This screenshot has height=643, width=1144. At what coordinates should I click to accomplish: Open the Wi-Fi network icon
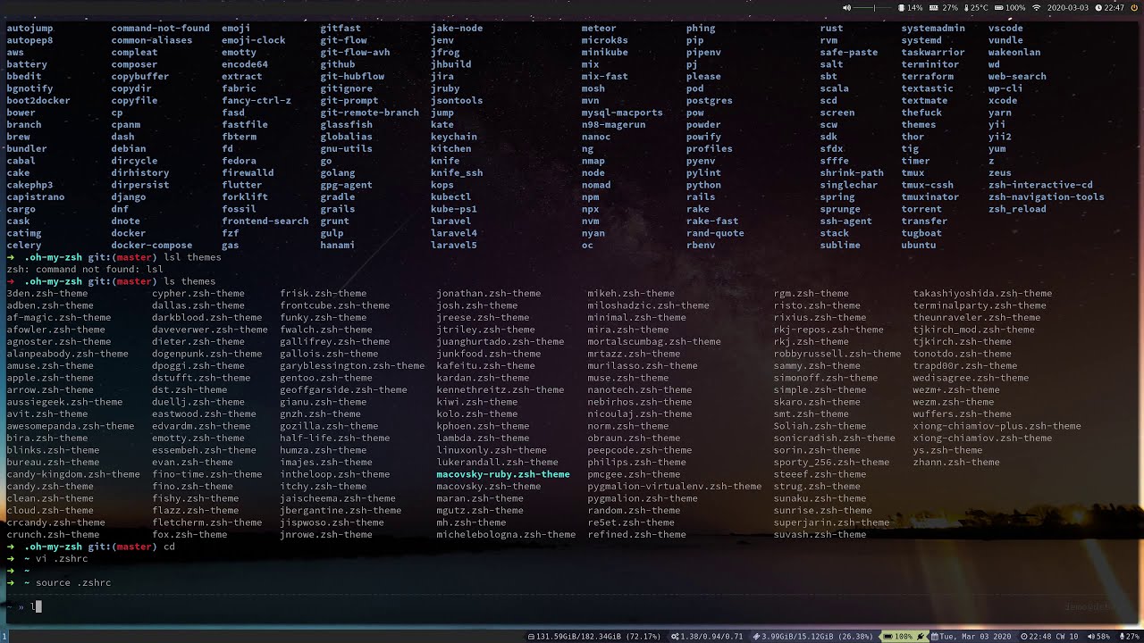(1037, 8)
